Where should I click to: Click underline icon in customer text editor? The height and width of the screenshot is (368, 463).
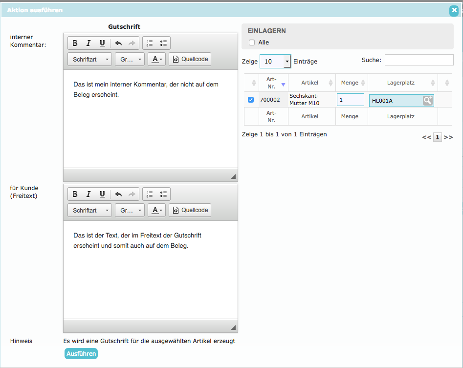pos(102,194)
